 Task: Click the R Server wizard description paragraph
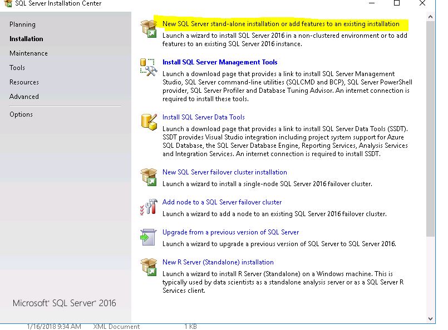point(283,282)
